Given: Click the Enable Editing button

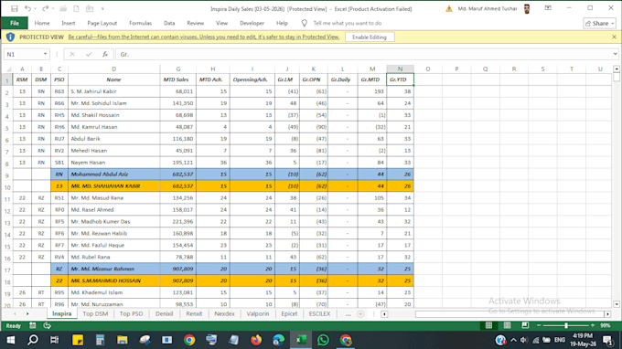Looking at the screenshot, I should pyautogui.click(x=370, y=37).
